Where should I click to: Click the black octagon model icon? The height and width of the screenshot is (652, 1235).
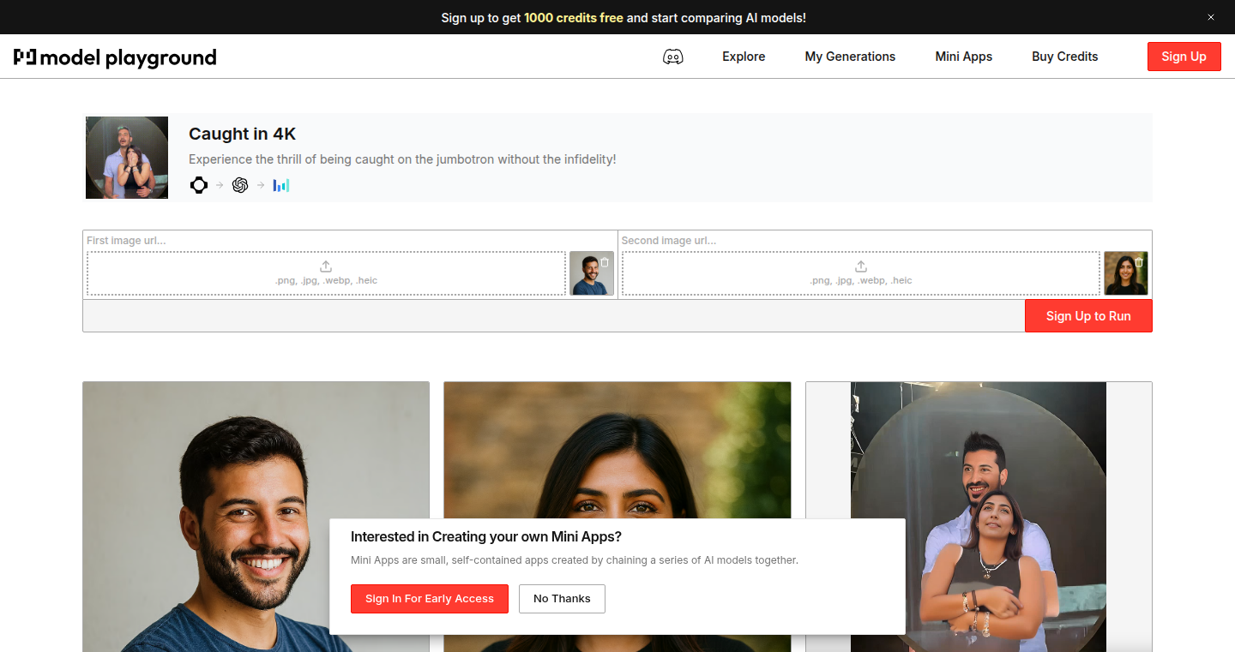(x=199, y=185)
